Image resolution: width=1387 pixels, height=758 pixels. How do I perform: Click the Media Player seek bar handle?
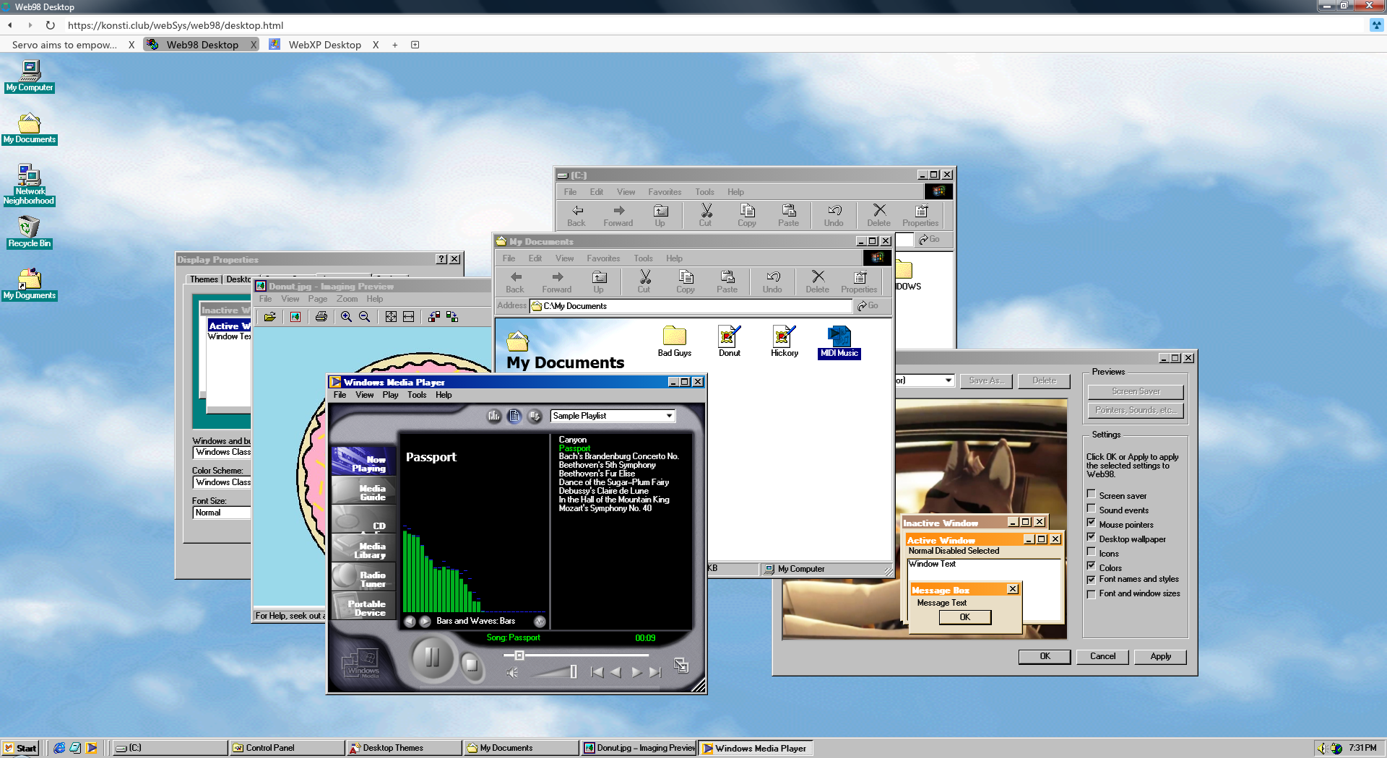[x=519, y=655]
